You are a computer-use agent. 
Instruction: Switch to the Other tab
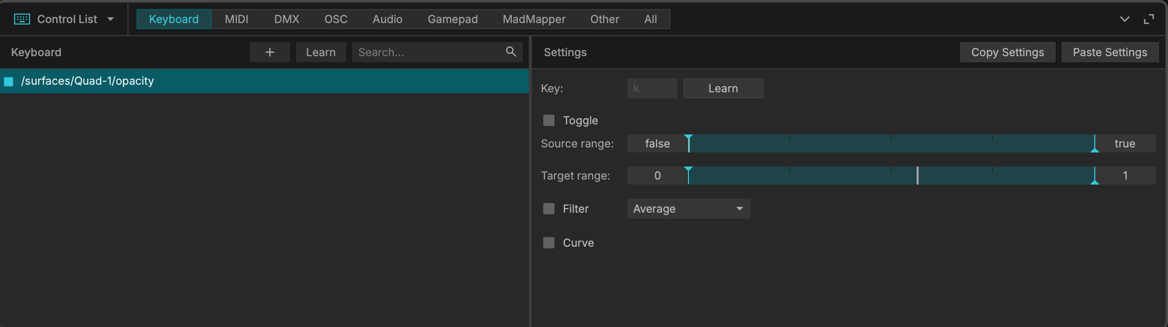coord(605,19)
